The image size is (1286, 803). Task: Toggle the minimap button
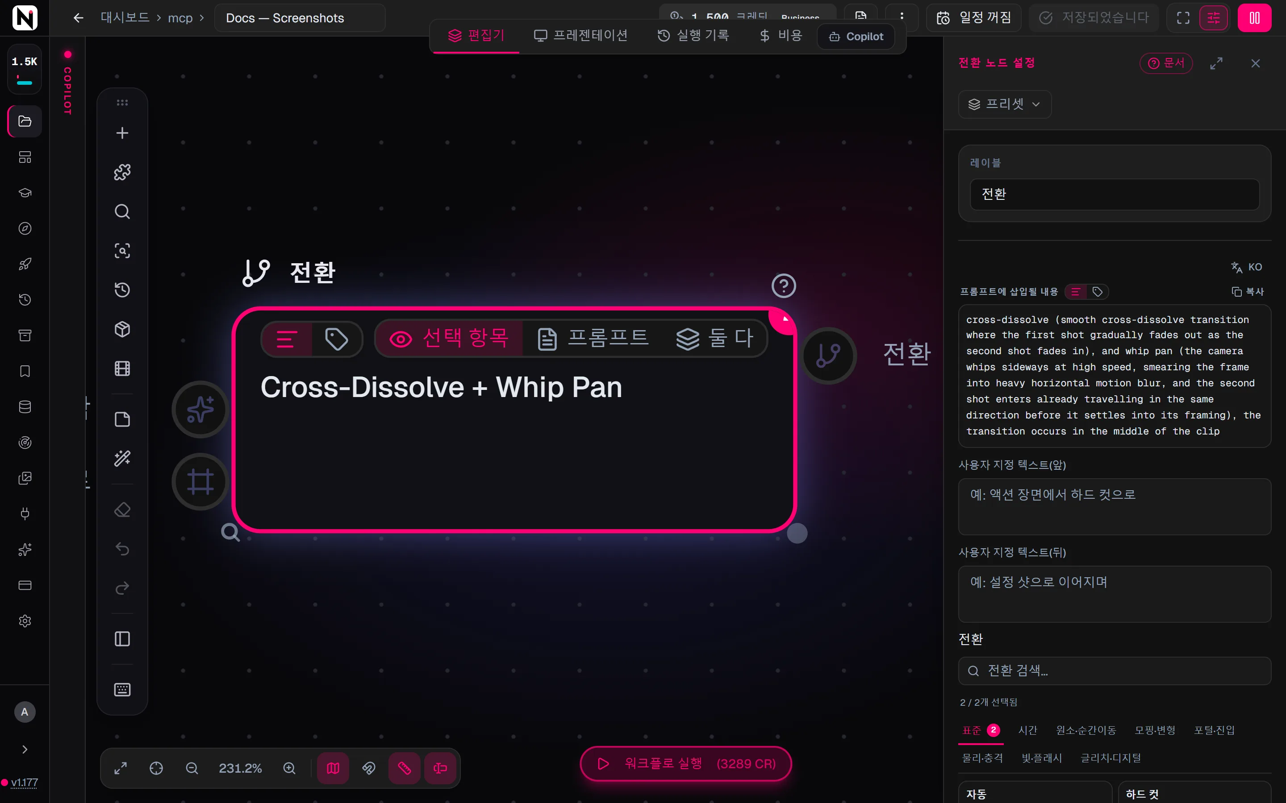(x=333, y=768)
